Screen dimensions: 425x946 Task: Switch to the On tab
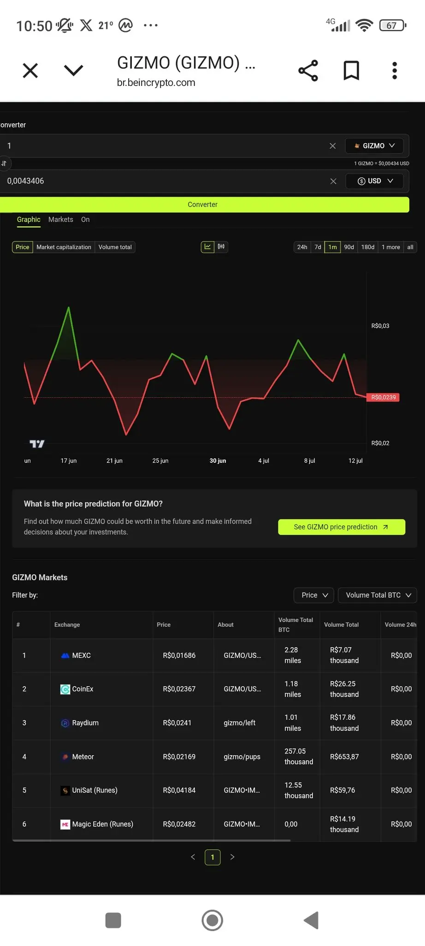(x=85, y=219)
